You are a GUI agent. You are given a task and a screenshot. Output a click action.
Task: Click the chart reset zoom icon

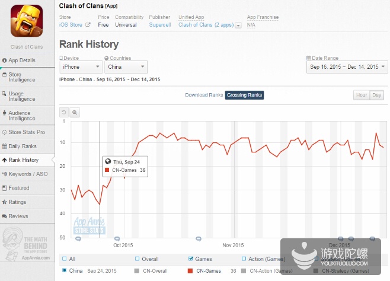[64, 113]
